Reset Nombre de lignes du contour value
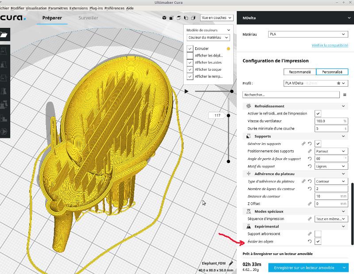354x274 pixels. tap(310, 189)
